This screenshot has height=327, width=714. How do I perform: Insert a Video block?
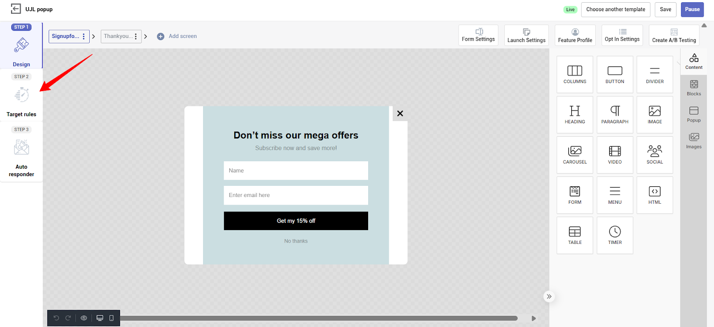615,155
